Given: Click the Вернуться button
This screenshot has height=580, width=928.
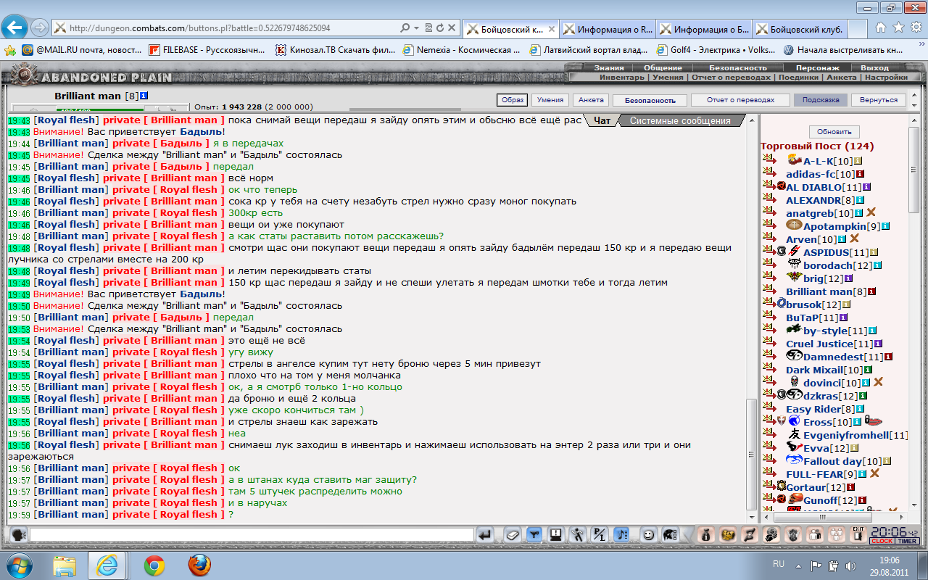Looking at the screenshot, I should tap(879, 100).
